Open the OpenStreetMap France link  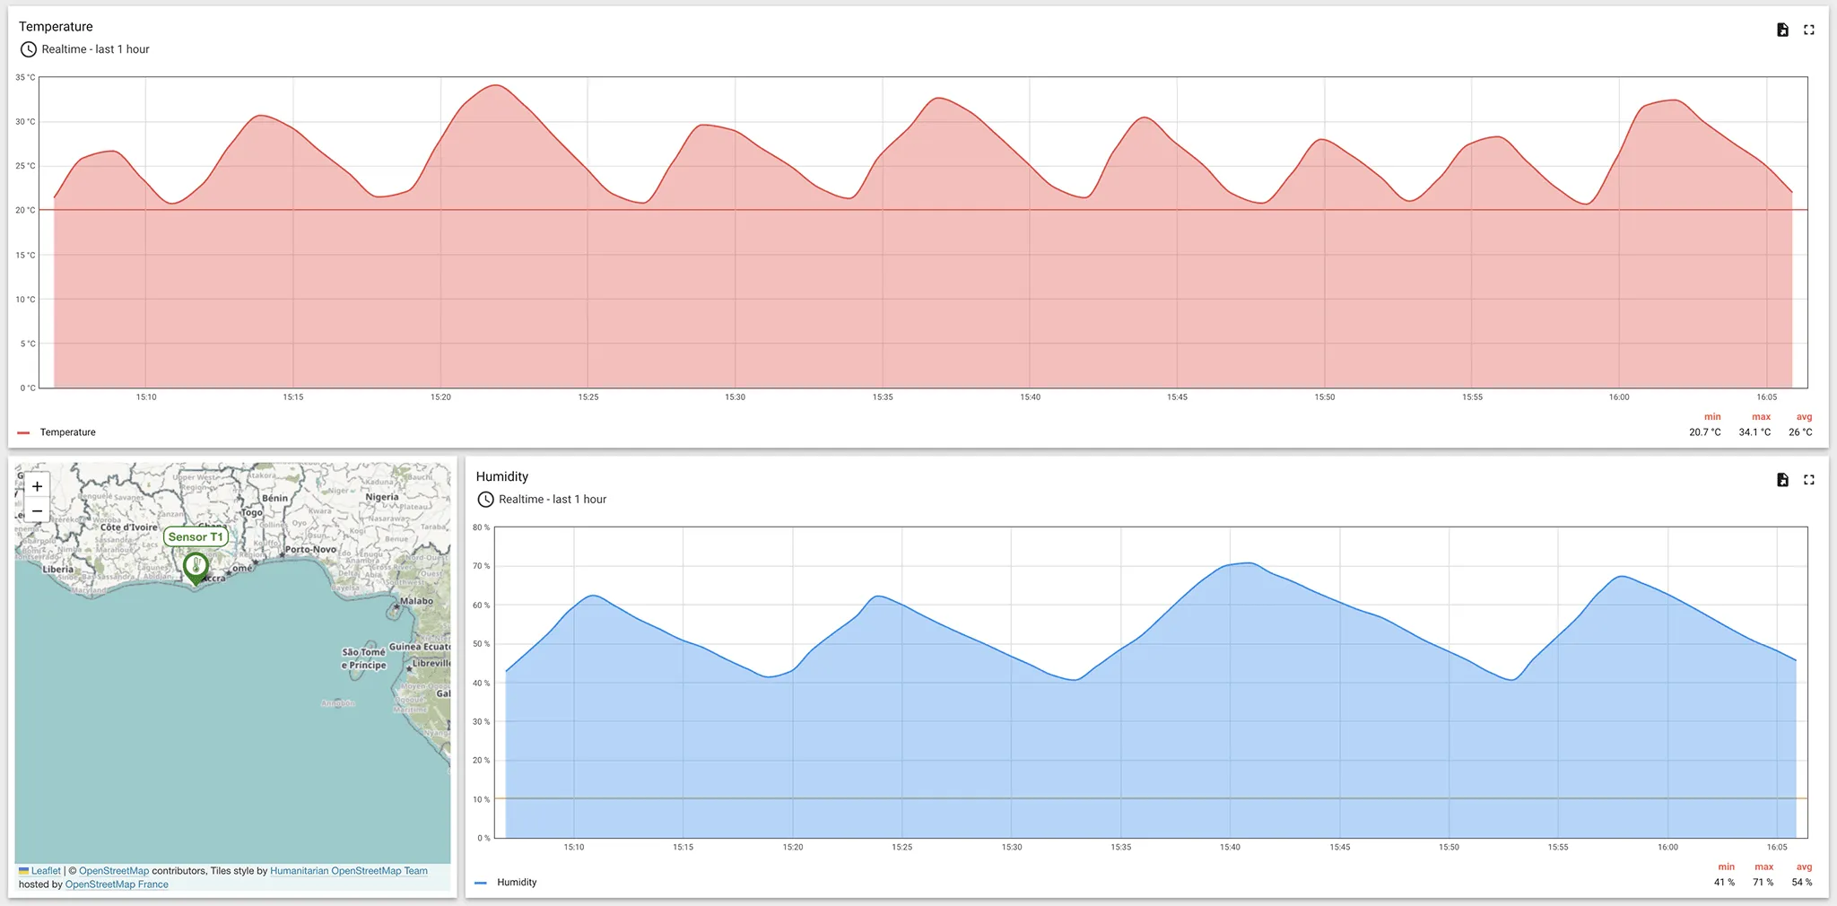click(116, 884)
